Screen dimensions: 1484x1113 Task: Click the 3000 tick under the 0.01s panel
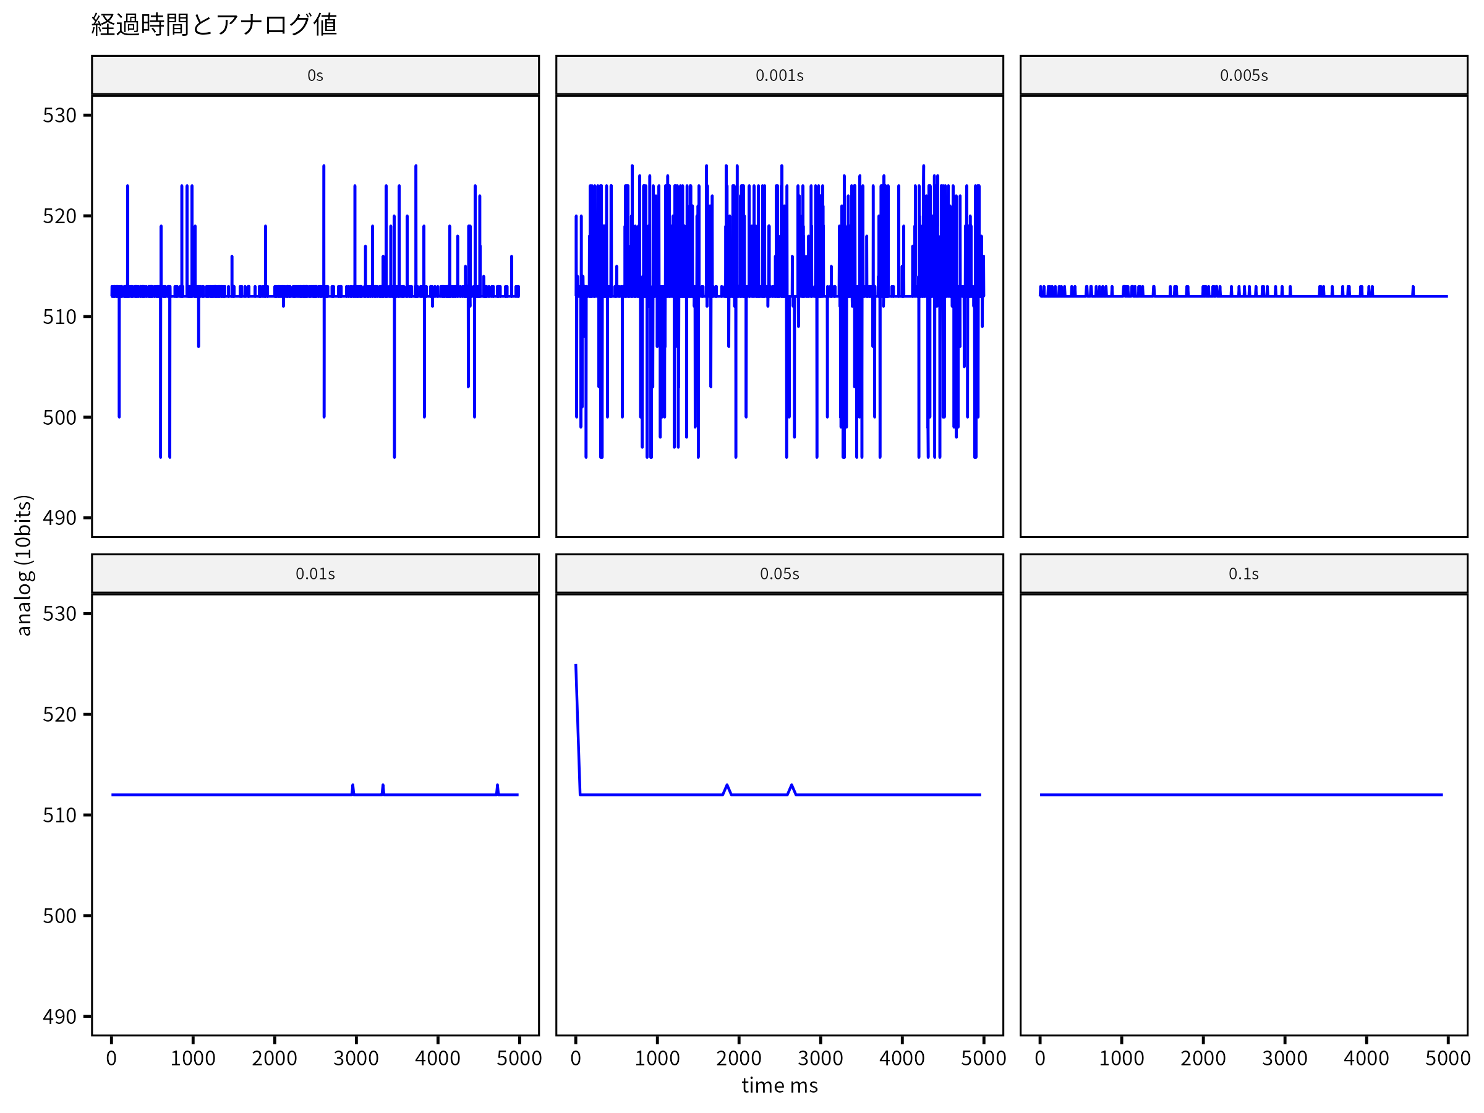pos(356,1059)
